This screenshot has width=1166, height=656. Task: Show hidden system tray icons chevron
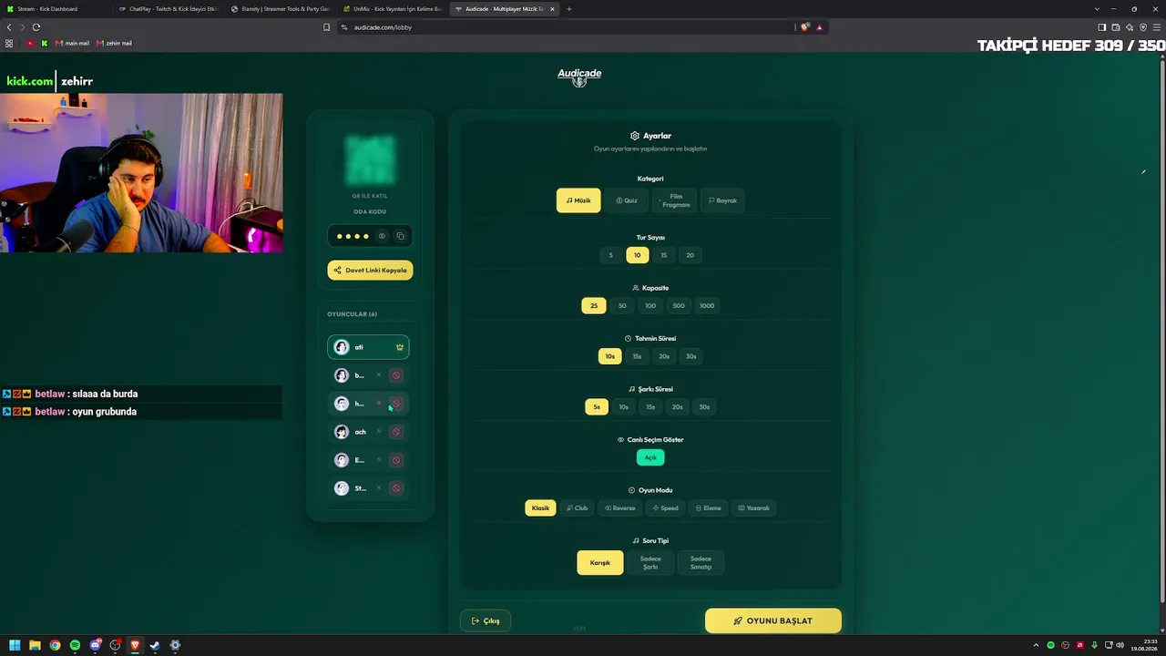click(x=1036, y=645)
